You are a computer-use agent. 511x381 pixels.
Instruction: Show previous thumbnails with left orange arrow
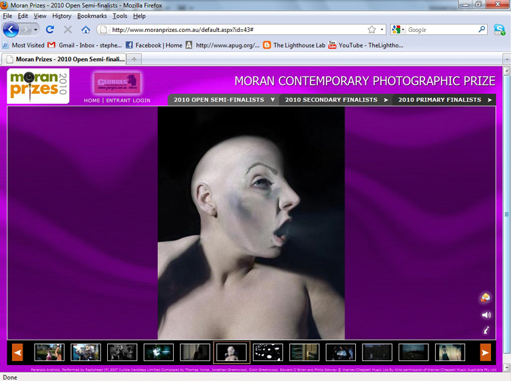[17, 352]
